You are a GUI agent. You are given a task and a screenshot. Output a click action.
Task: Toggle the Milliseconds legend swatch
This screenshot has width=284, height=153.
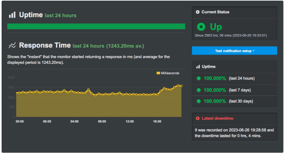click(x=158, y=73)
